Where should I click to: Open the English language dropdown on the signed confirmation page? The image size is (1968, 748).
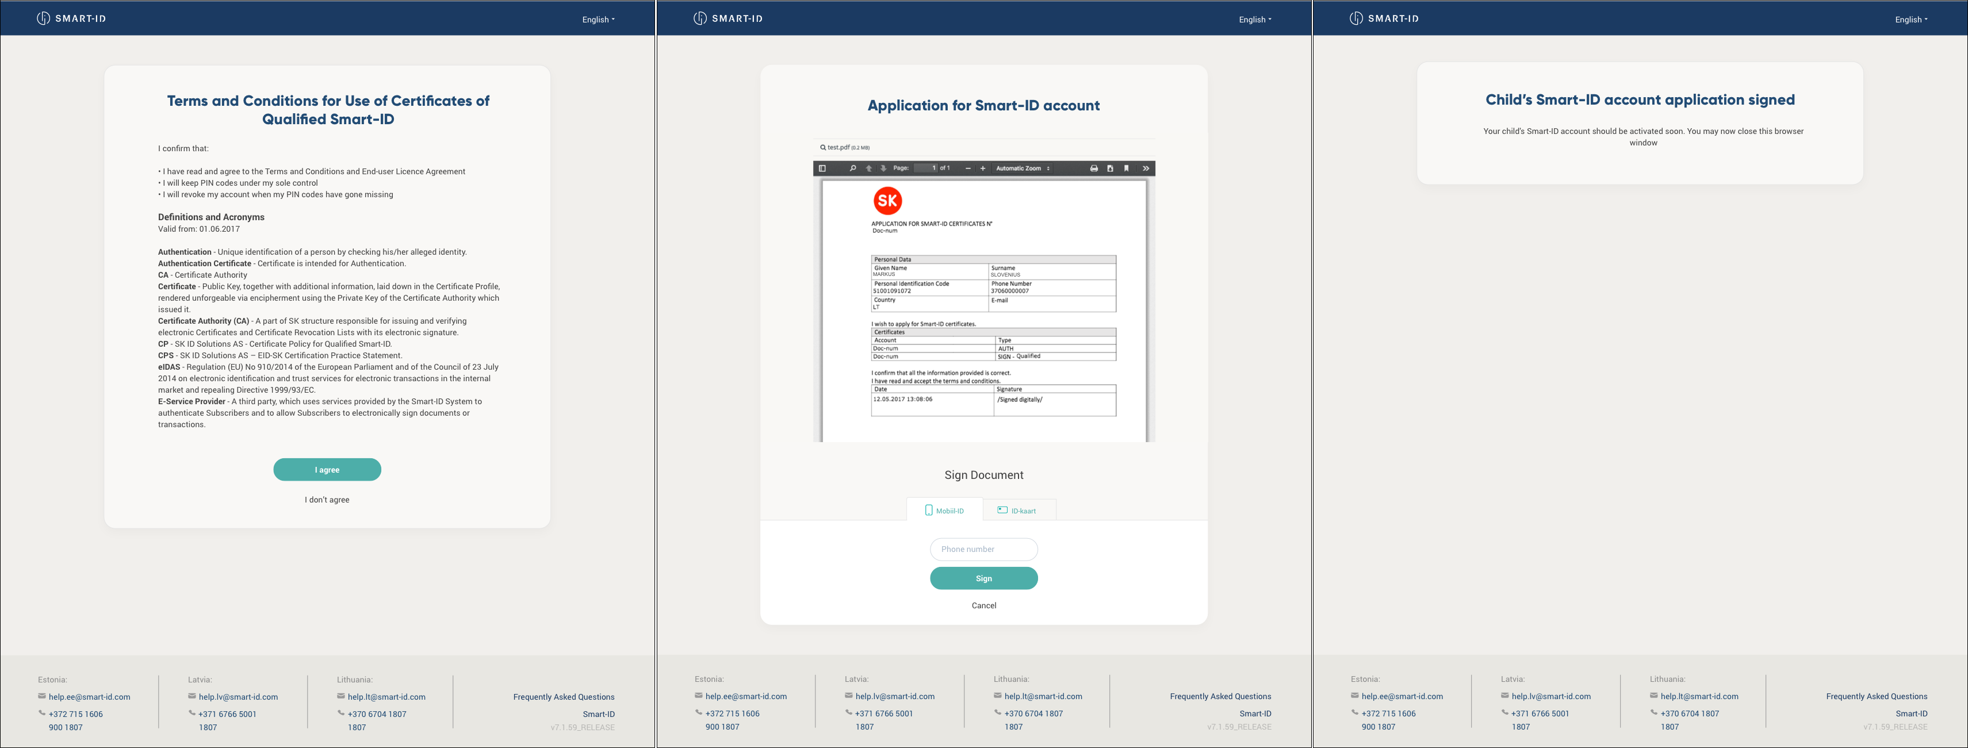pos(1912,20)
